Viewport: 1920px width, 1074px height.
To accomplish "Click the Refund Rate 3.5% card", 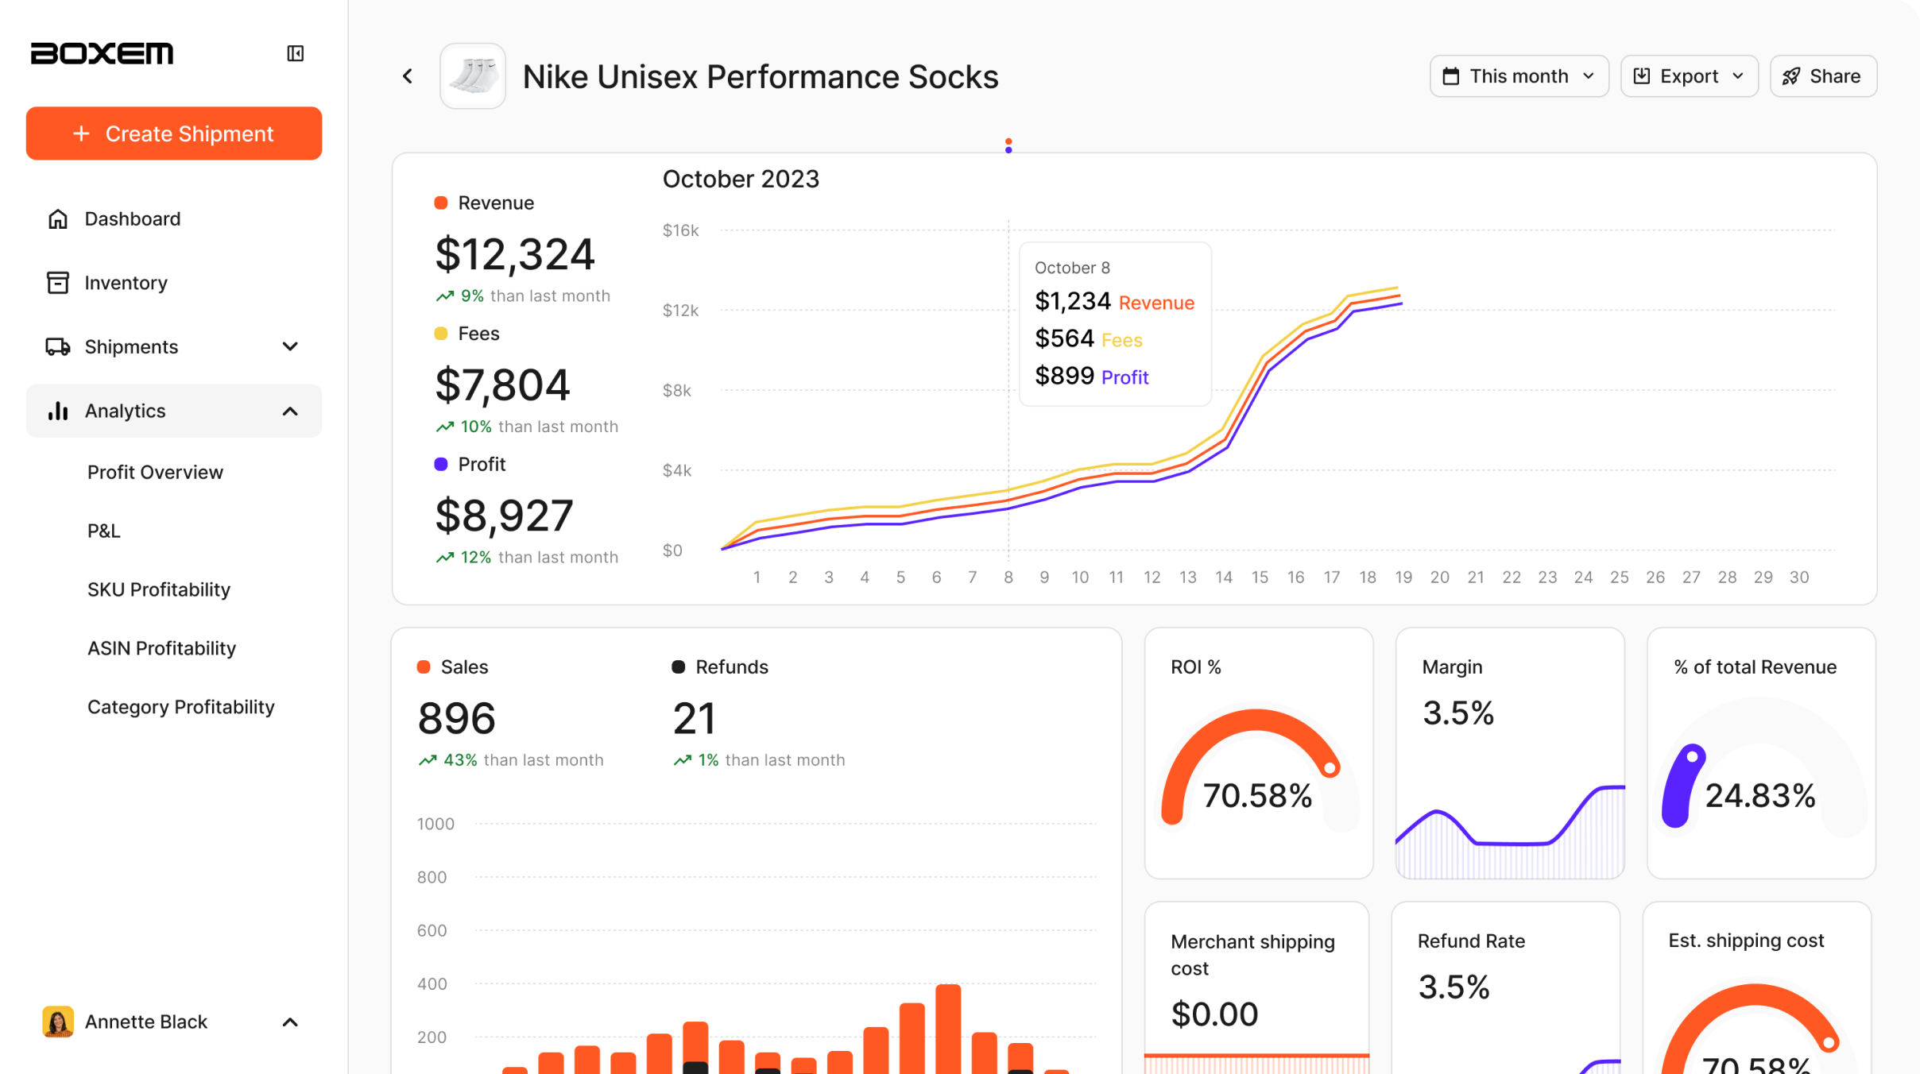I will [x=1505, y=987].
